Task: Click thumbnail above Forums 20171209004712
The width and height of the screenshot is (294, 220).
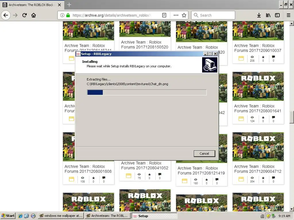Action: click(258, 147)
